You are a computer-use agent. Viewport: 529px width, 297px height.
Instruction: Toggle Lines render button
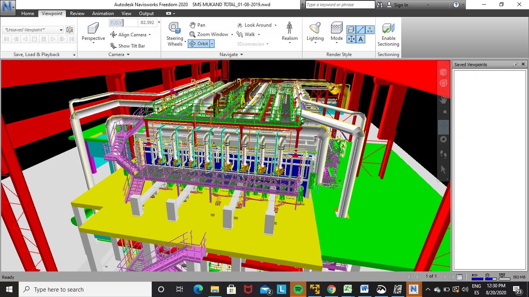coord(361,30)
